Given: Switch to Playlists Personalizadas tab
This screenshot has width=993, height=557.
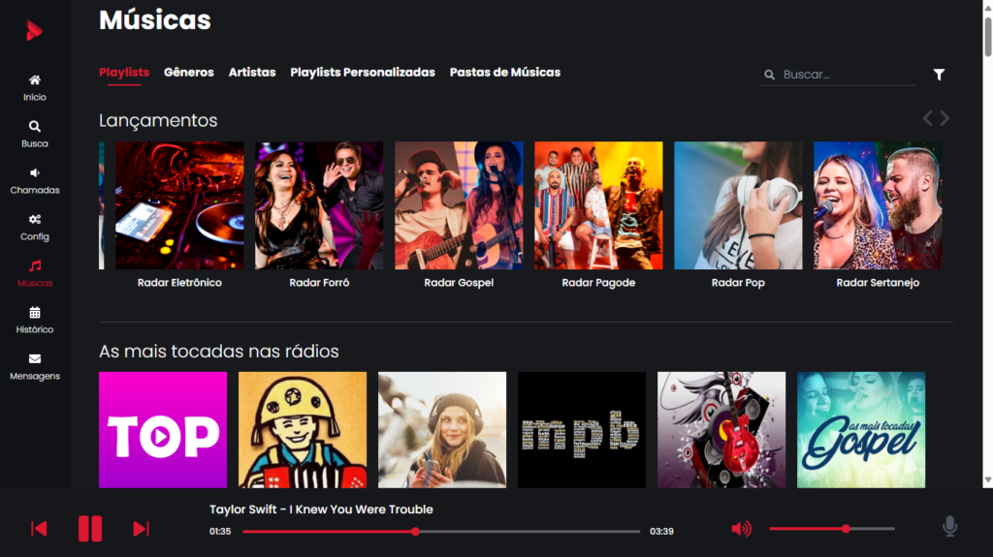Looking at the screenshot, I should 363,73.
